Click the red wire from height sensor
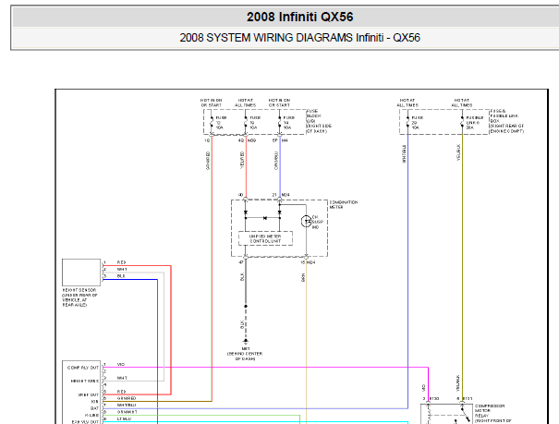The width and height of the screenshot is (559, 424). (171, 330)
